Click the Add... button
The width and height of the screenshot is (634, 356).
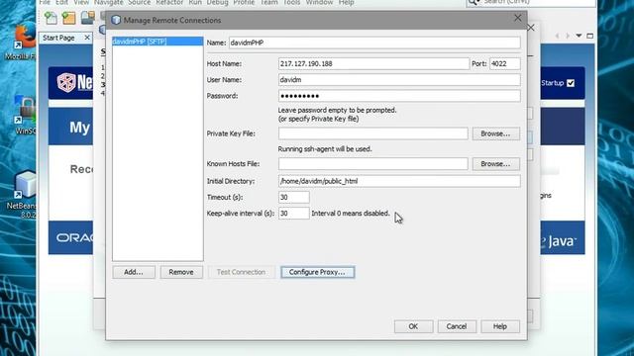[134, 272]
